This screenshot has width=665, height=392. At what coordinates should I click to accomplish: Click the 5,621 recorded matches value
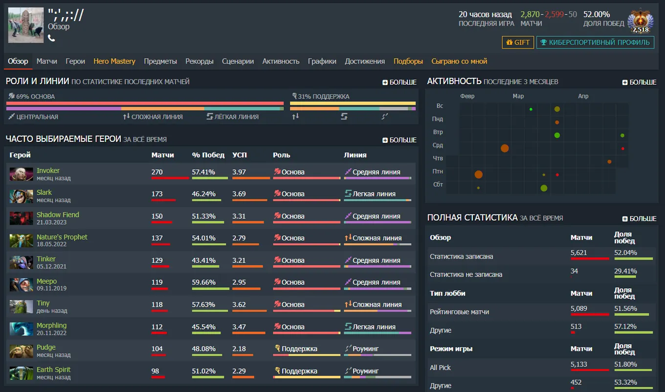click(579, 253)
